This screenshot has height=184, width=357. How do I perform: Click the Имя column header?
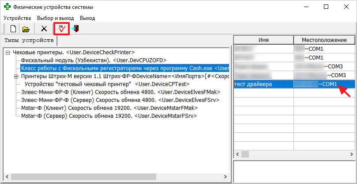263,40
